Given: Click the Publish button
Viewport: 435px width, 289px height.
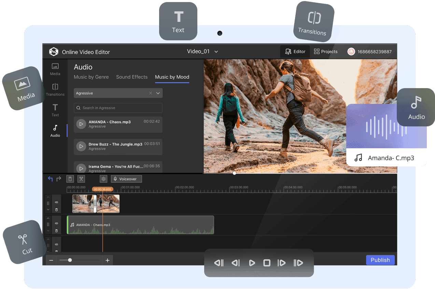Looking at the screenshot, I should 380,260.
